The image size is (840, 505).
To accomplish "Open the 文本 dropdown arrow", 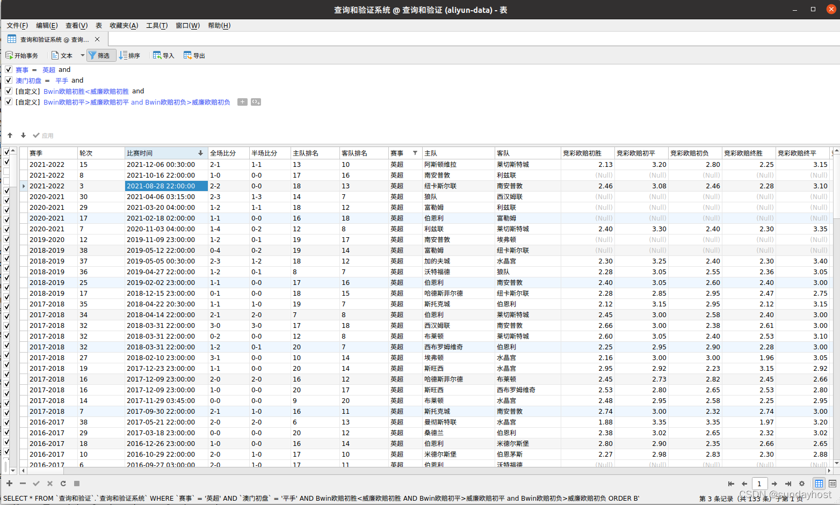I will pyautogui.click(x=82, y=55).
